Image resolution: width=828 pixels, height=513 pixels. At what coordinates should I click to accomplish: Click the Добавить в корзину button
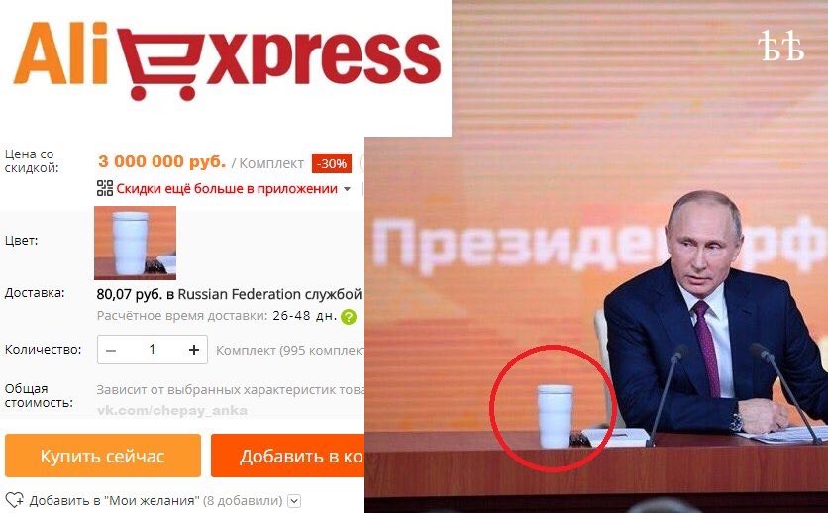point(288,456)
